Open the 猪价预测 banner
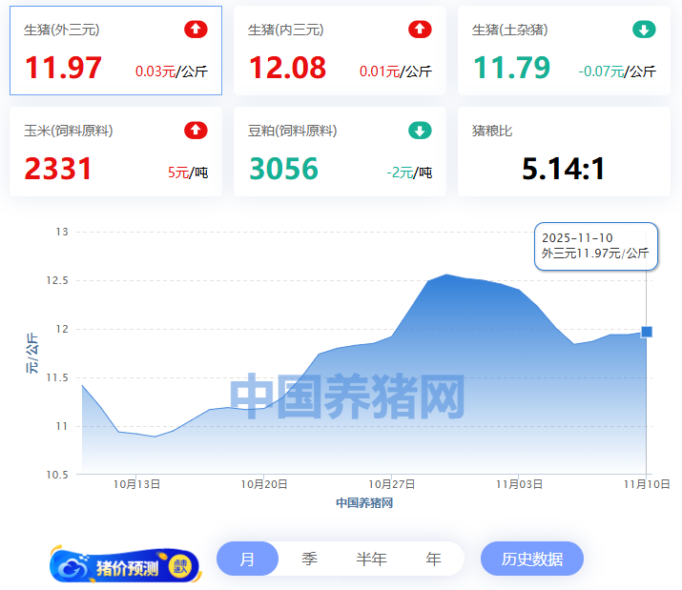This screenshot has width=682, height=590. pyautogui.click(x=125, y=565)
